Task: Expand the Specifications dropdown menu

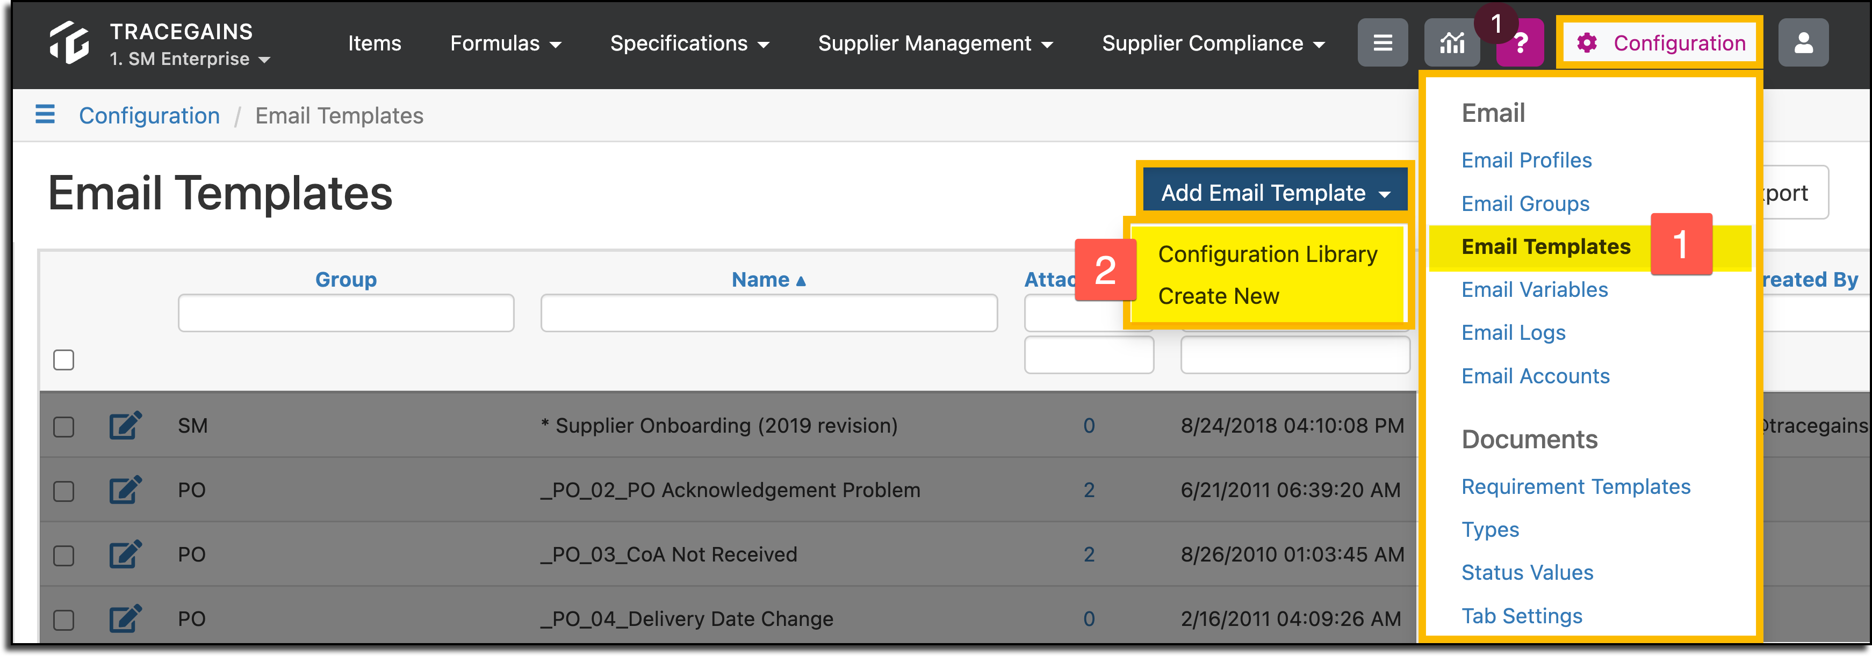Action: pos(690,43)
